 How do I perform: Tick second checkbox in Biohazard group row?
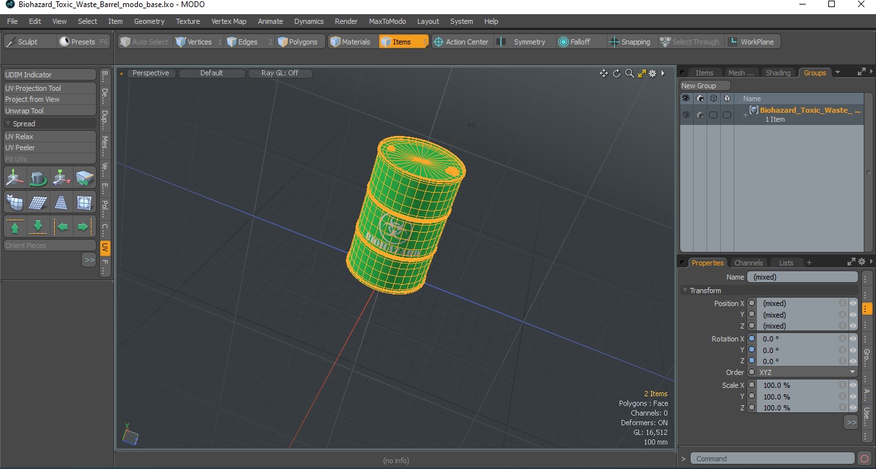click(727, 115)
